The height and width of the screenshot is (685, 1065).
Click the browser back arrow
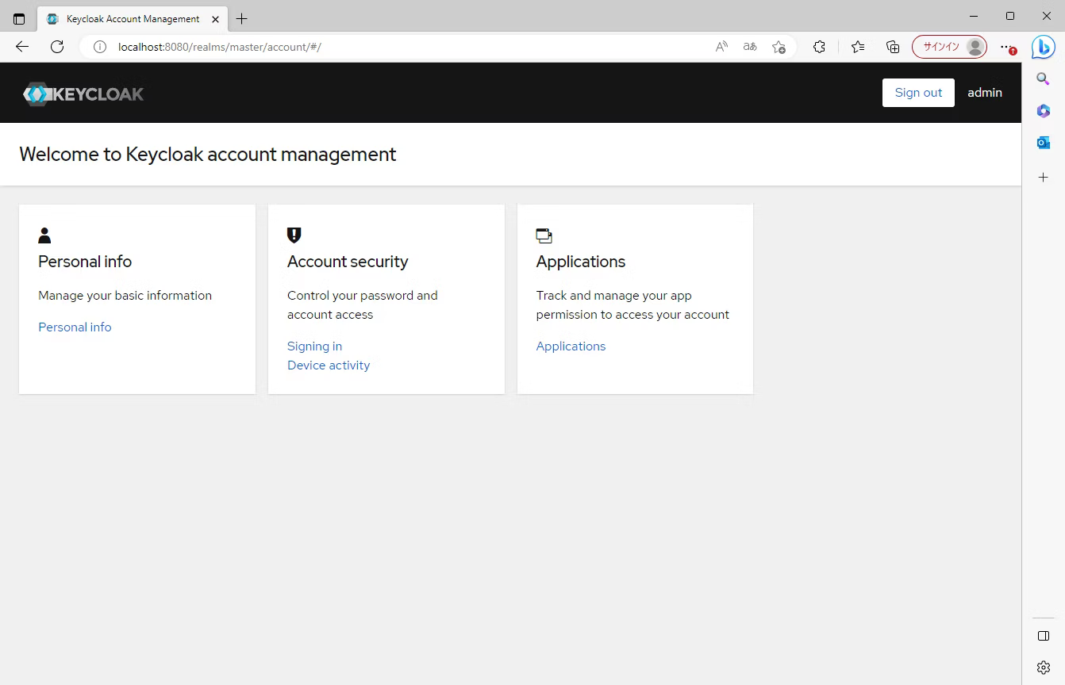tap(22, 47)
